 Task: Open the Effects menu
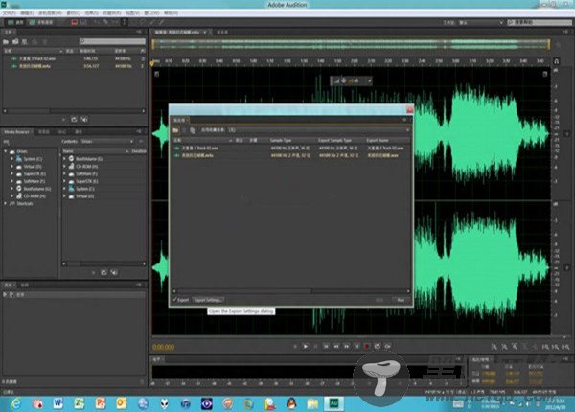pos(92,13)
